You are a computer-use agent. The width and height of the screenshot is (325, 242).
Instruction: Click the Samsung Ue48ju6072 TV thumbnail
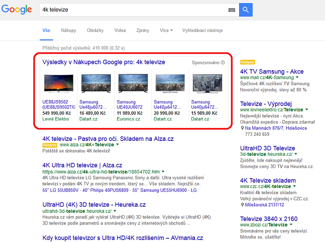tap(96, 83)
